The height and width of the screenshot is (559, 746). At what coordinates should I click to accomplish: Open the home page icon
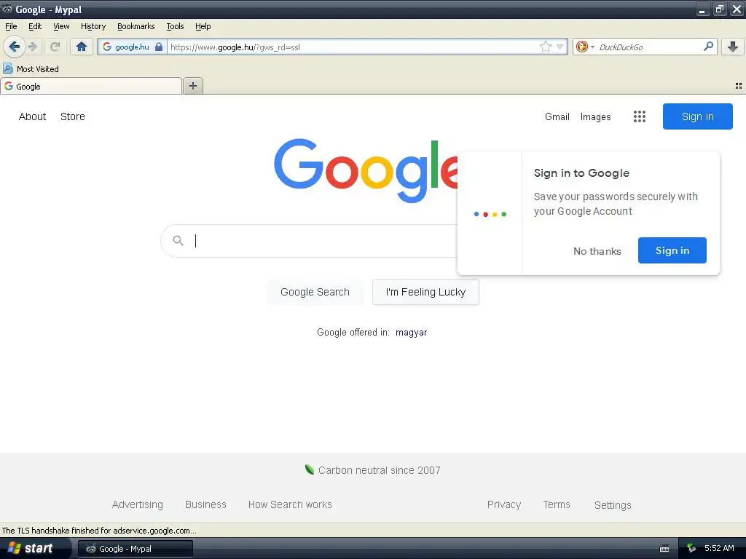point(82,47)
